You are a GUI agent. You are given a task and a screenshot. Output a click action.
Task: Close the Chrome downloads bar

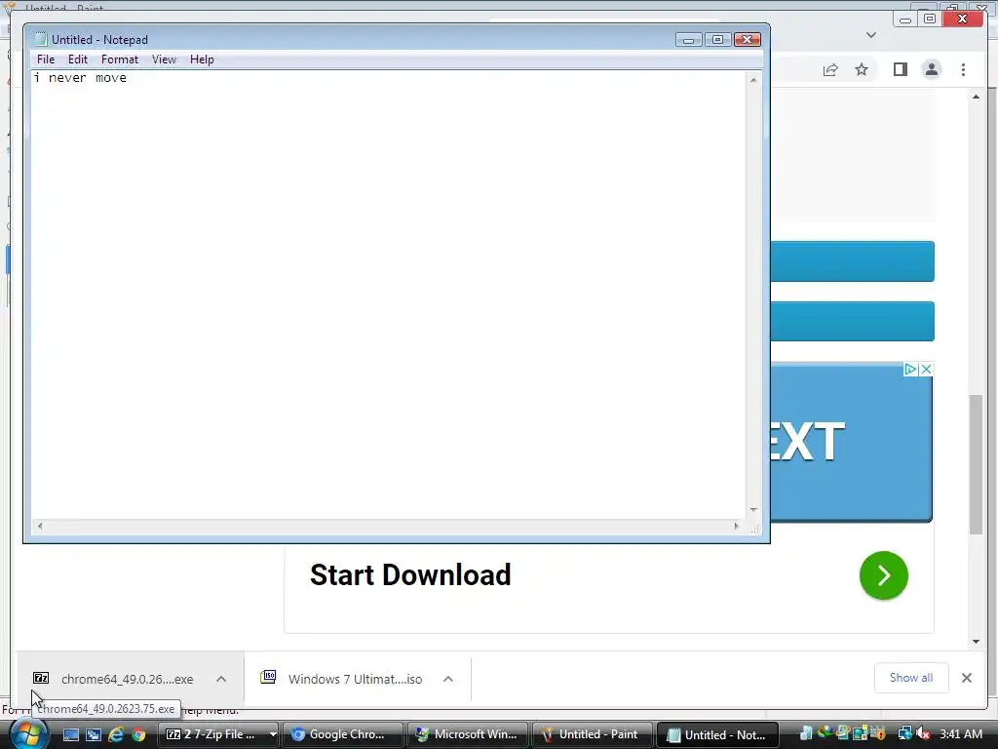966,678
